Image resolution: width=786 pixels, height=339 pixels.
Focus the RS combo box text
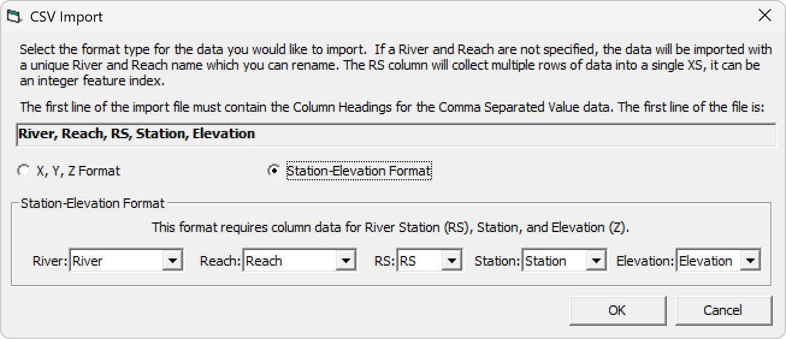click(421, 261)
